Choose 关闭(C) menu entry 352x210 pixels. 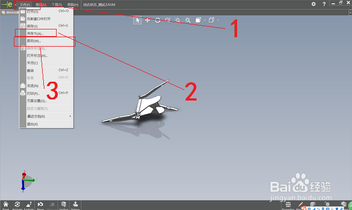pyautogui.click(x=46, y=63)
